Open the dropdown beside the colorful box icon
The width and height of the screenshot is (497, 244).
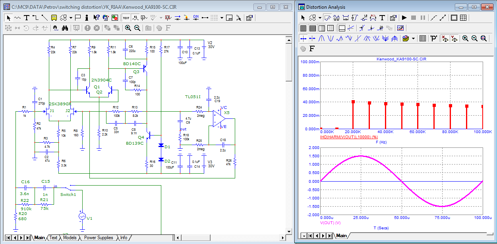click(414, 39)
